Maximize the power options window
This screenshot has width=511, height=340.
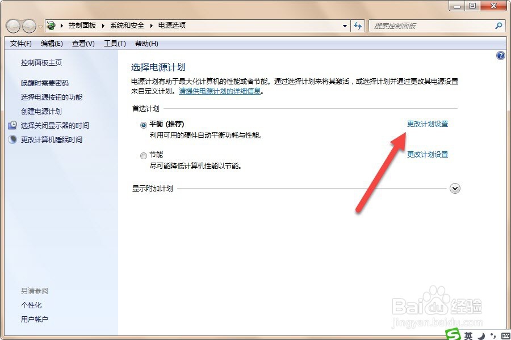(472, 6)
